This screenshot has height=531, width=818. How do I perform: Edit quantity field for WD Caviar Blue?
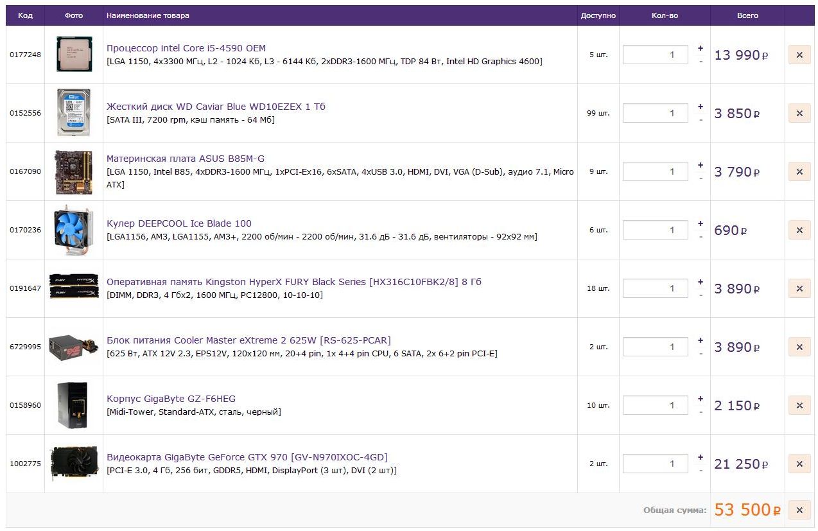[656, 113]
